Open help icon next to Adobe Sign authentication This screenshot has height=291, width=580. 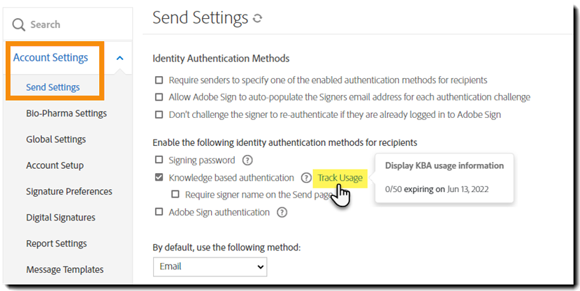tap(282, 212)
